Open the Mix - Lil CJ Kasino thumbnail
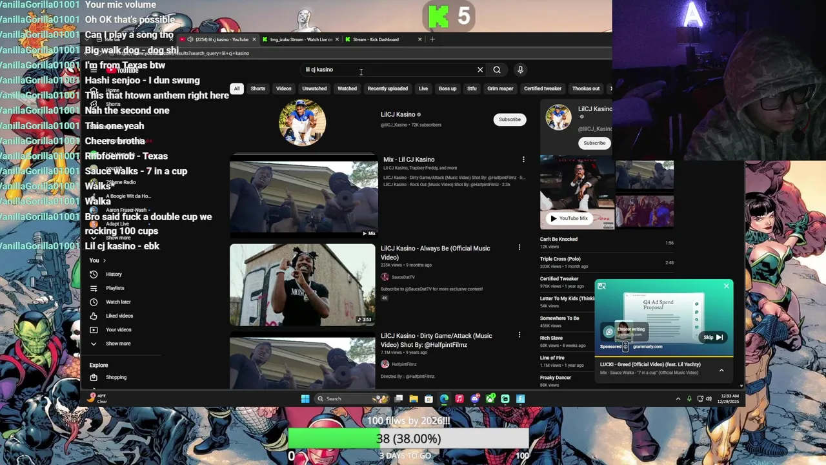 tap(303, 197)
